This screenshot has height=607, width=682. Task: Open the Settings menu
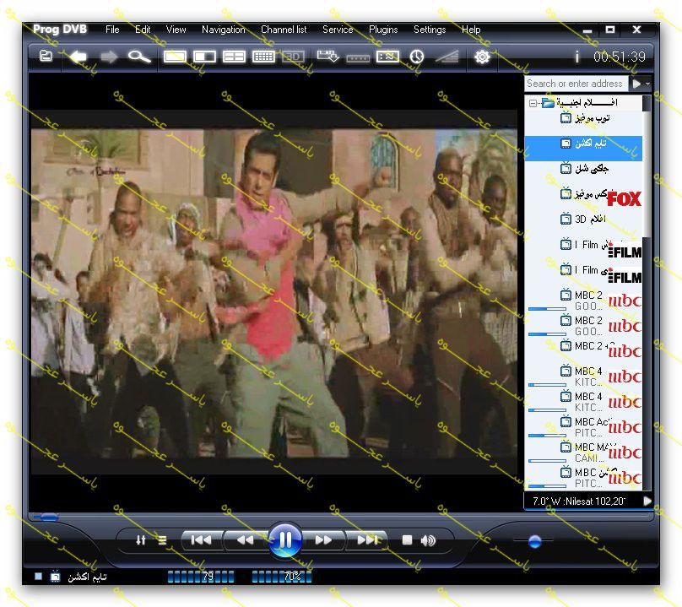click(430, 30)
